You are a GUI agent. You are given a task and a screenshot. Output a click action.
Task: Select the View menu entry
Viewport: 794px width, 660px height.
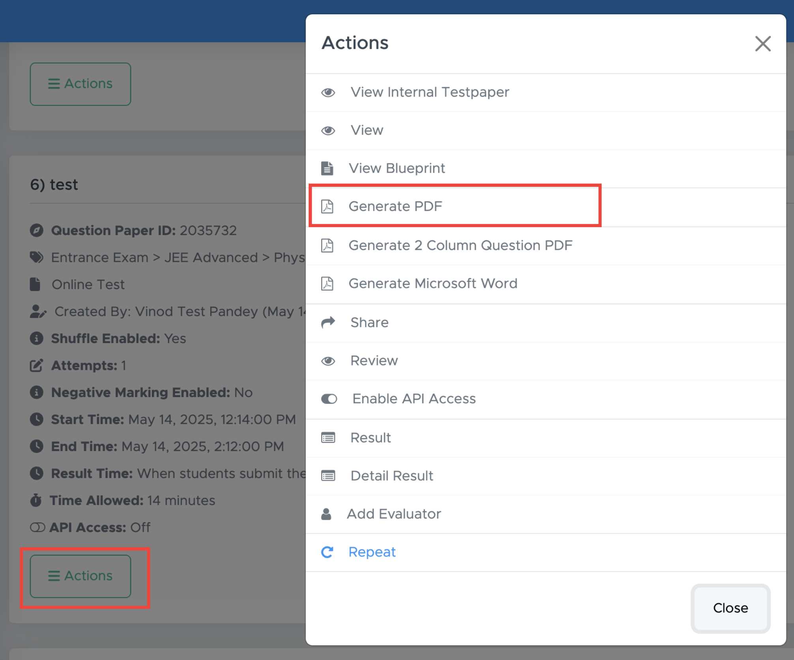click(367, 130)
